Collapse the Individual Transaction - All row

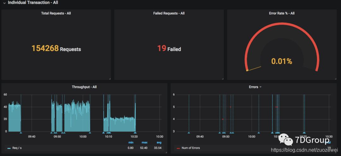4,3
